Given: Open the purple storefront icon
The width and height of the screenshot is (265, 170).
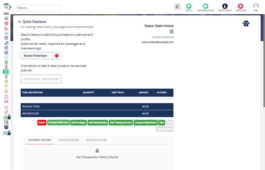Looking at the screenshot, I should [x=6, y=38].
